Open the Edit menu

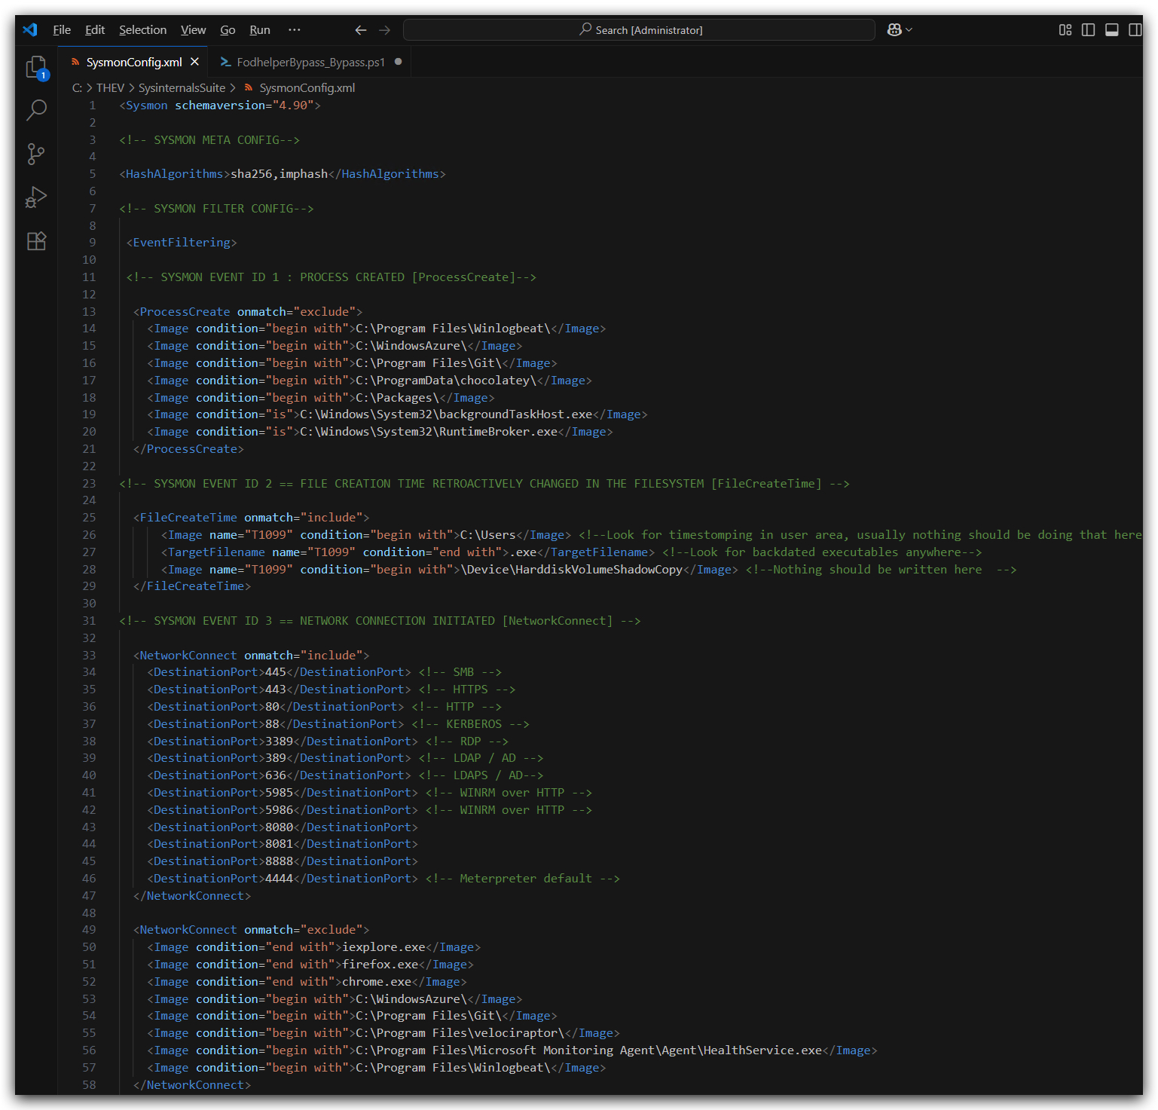click(x=95, y=30)
